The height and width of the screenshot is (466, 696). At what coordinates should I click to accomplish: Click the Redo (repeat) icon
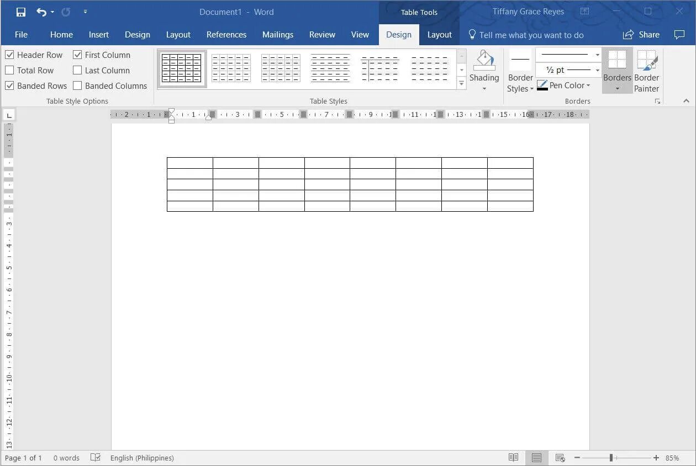66,12
